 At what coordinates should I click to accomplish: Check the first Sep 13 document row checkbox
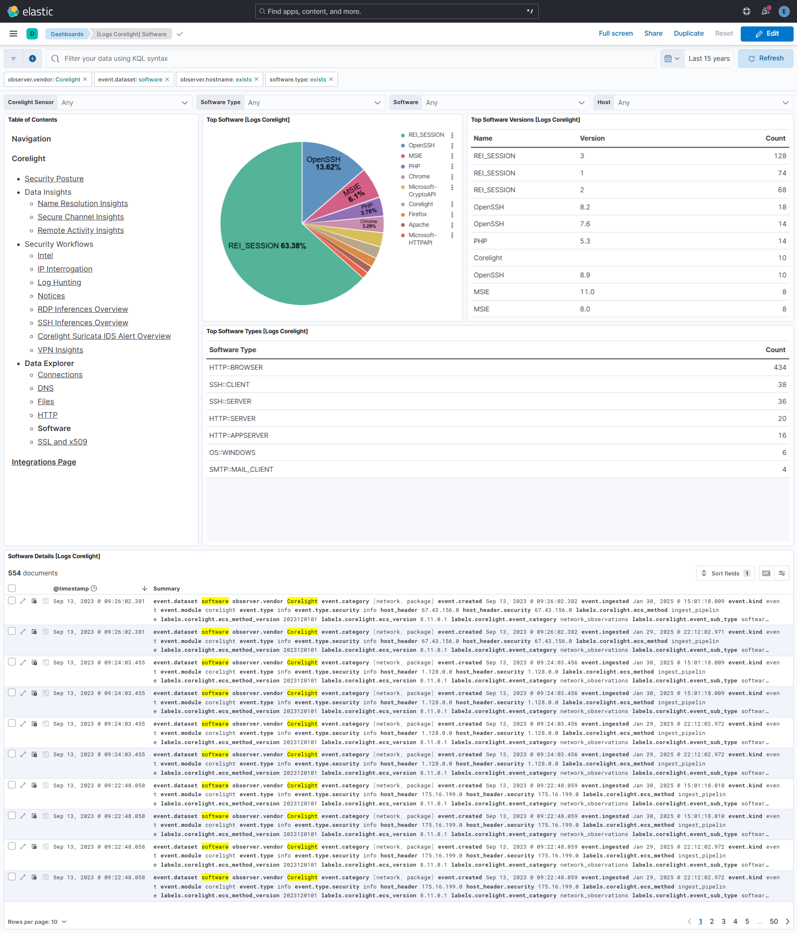pyautogui.click(x=12, y=601)
